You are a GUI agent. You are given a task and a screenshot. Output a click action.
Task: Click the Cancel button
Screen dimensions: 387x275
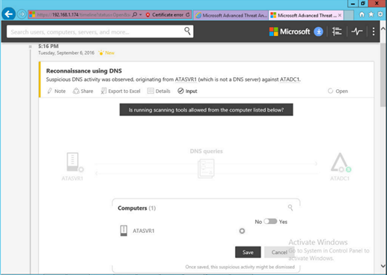[279, 252]
